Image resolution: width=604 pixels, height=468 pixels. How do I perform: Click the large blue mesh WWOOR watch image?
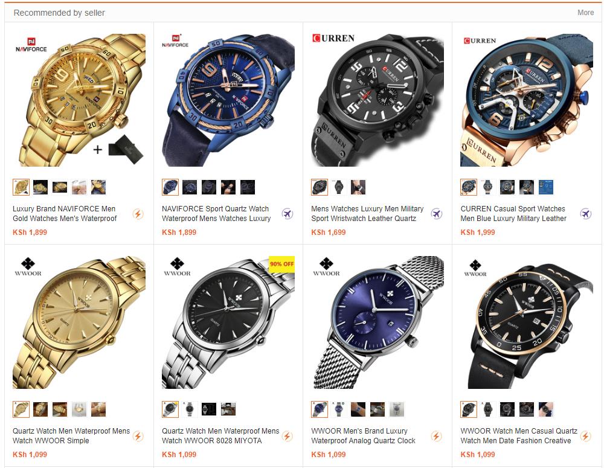pyautogui.click(x=377, y=322)
